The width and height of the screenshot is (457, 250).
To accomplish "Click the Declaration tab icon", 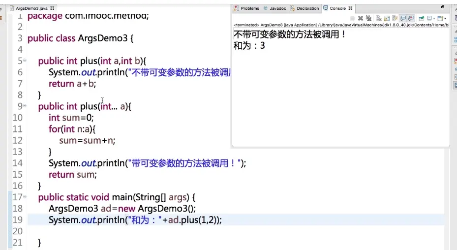I will (x=292, y=8).
